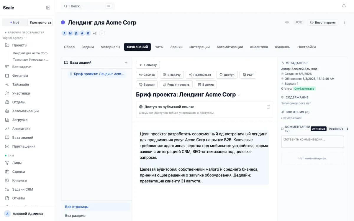Switch to Задачи tab
Image resolution: width=354 pixels, height=221 pixels.
coord(88,47)
